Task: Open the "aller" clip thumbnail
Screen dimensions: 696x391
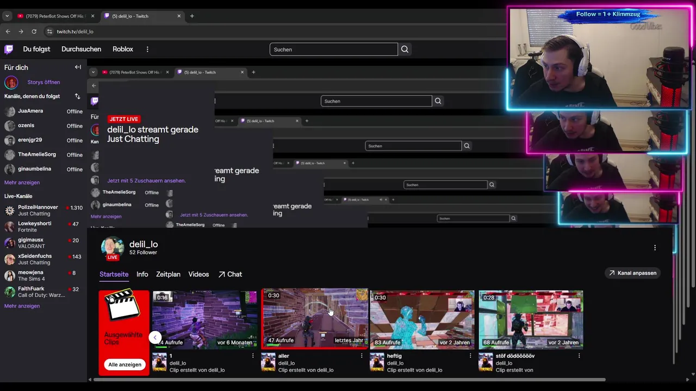Action: 315,318
